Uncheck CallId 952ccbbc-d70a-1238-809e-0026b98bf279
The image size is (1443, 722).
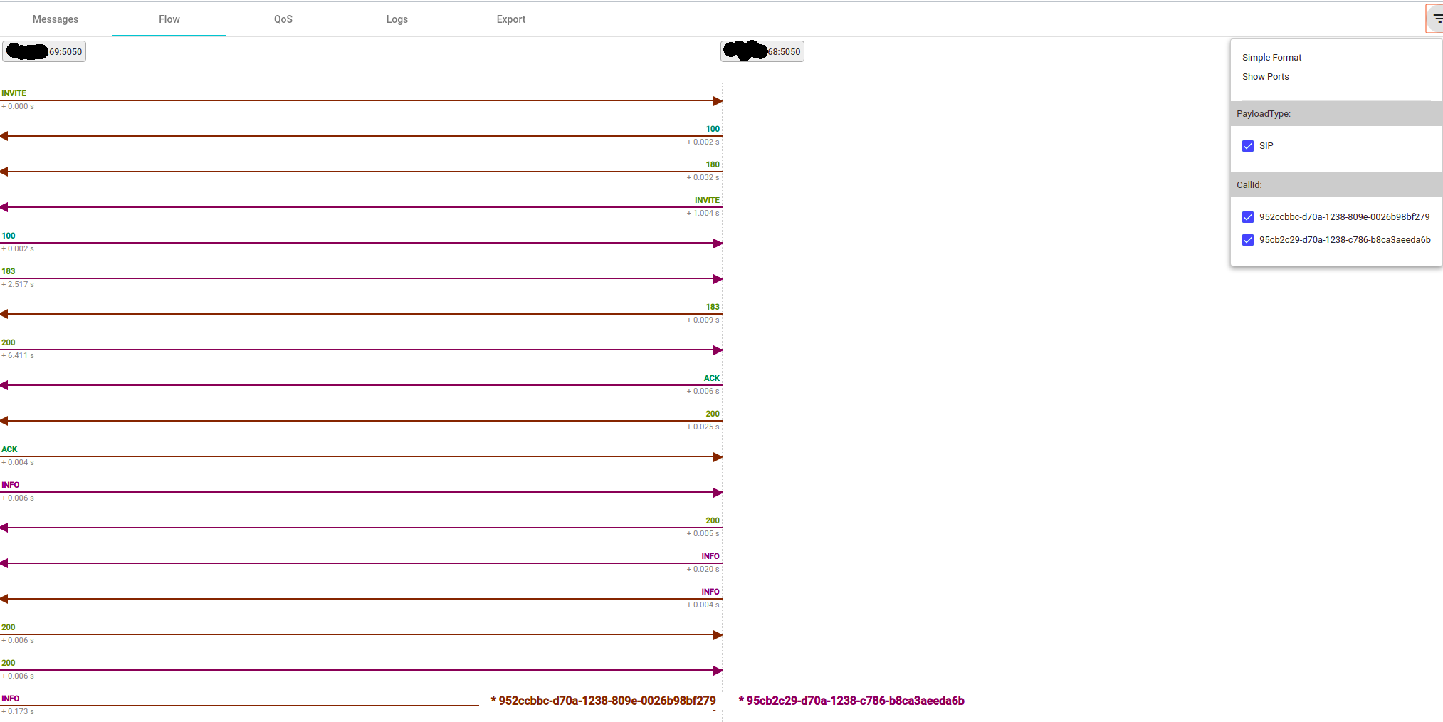[x=1247, y=217]
